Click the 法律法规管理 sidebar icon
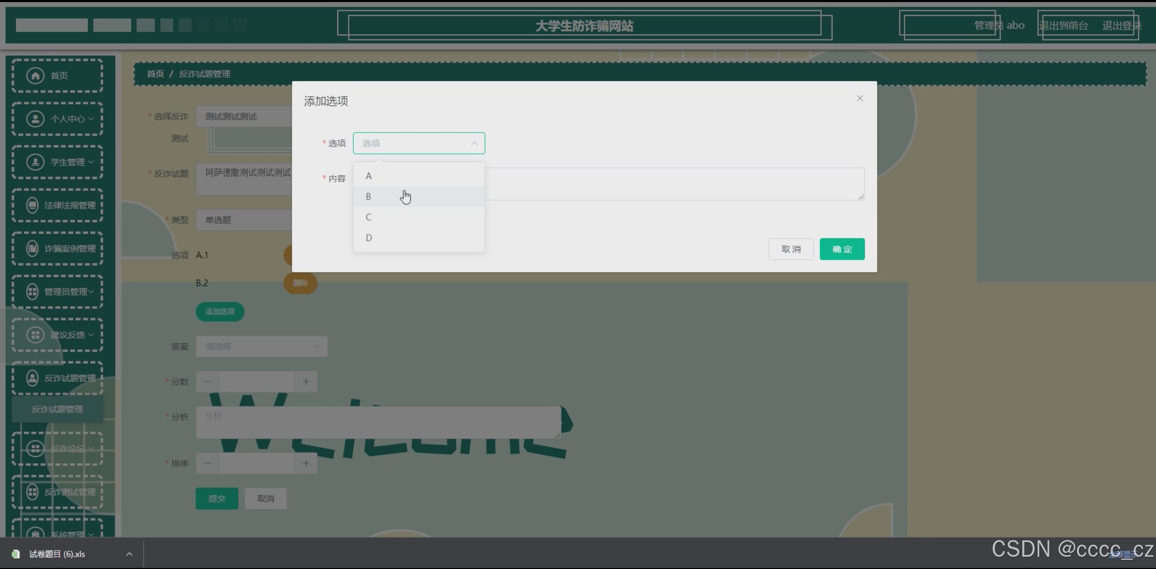1156x569 pixels. (32, 206)
